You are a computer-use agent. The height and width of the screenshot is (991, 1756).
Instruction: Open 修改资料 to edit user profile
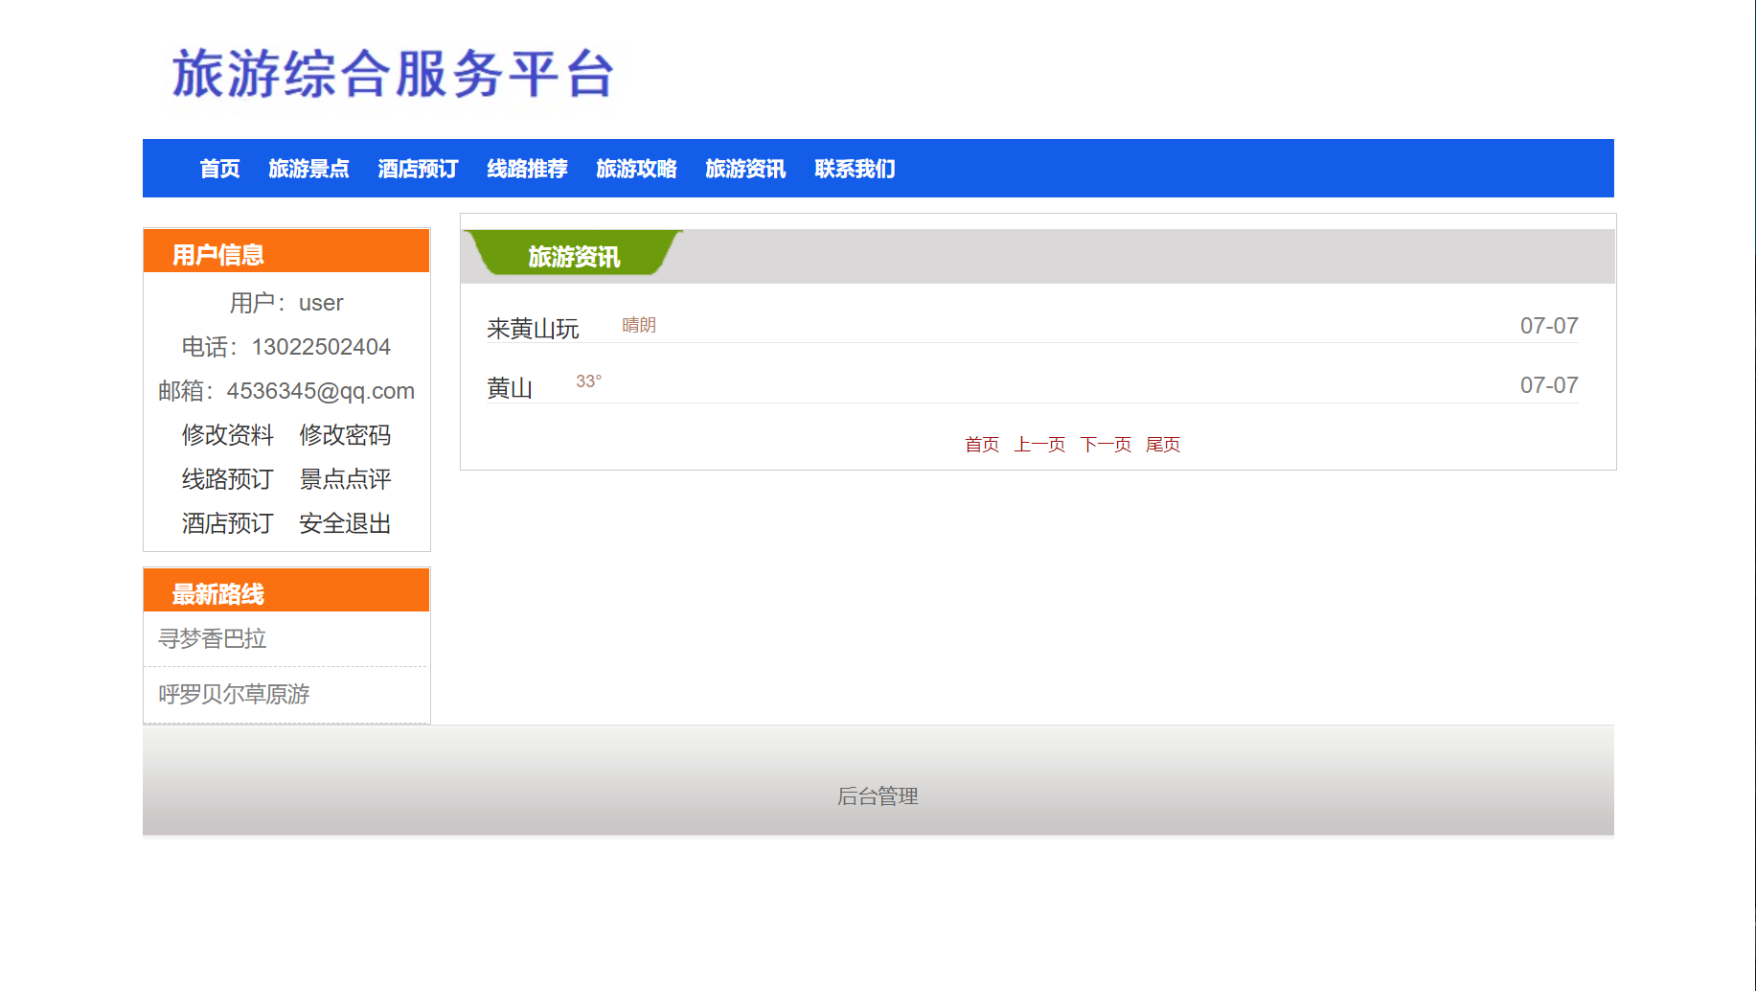[x=226, y=436]
